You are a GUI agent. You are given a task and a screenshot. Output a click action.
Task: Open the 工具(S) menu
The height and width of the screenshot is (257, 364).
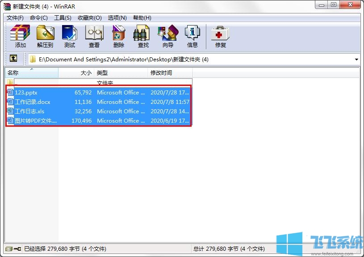63,18
